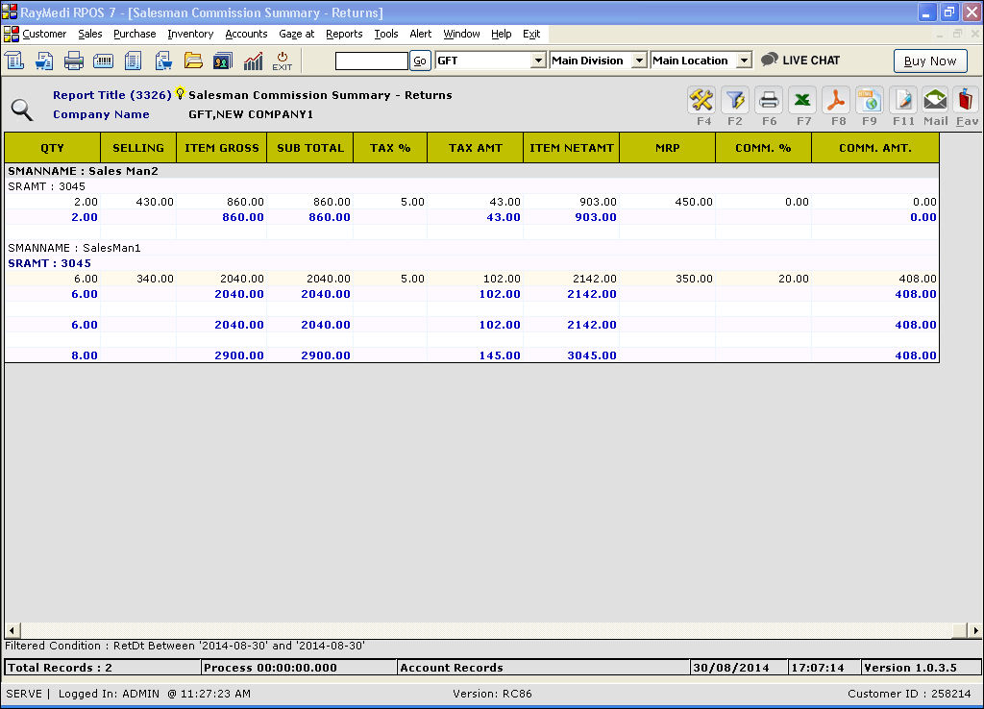
Task: Expand the Main Division dropdown
Action: click(640, 61)
